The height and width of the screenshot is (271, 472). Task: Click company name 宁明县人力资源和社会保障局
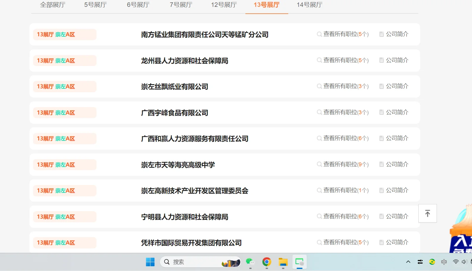pos(185,217)
